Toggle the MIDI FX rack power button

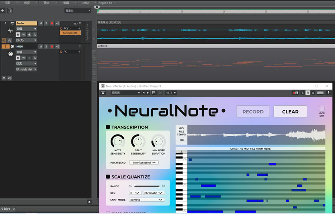point(61,52)
